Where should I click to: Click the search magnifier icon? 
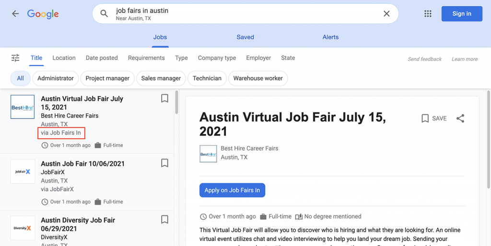[x=104, y=13]
